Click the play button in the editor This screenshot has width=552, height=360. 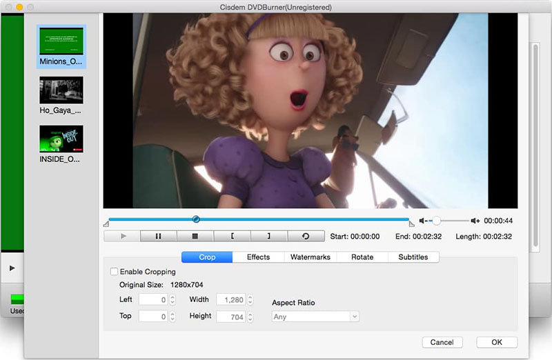121,236
